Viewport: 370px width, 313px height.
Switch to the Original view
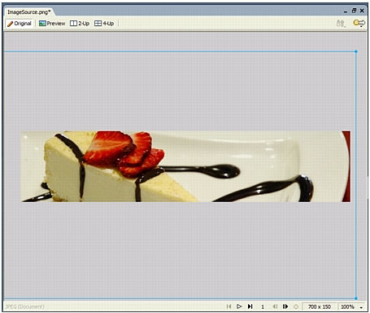(20, 24)
